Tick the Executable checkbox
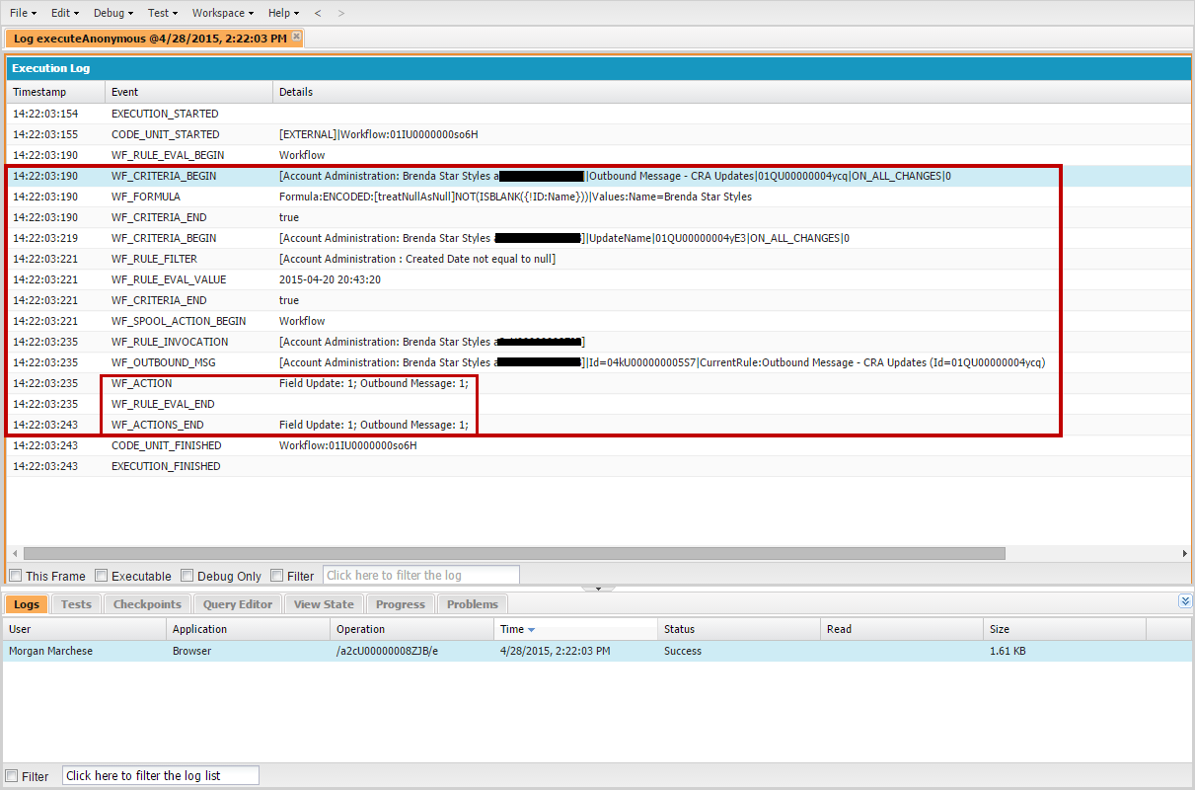1195x790 pixels. 102,576
